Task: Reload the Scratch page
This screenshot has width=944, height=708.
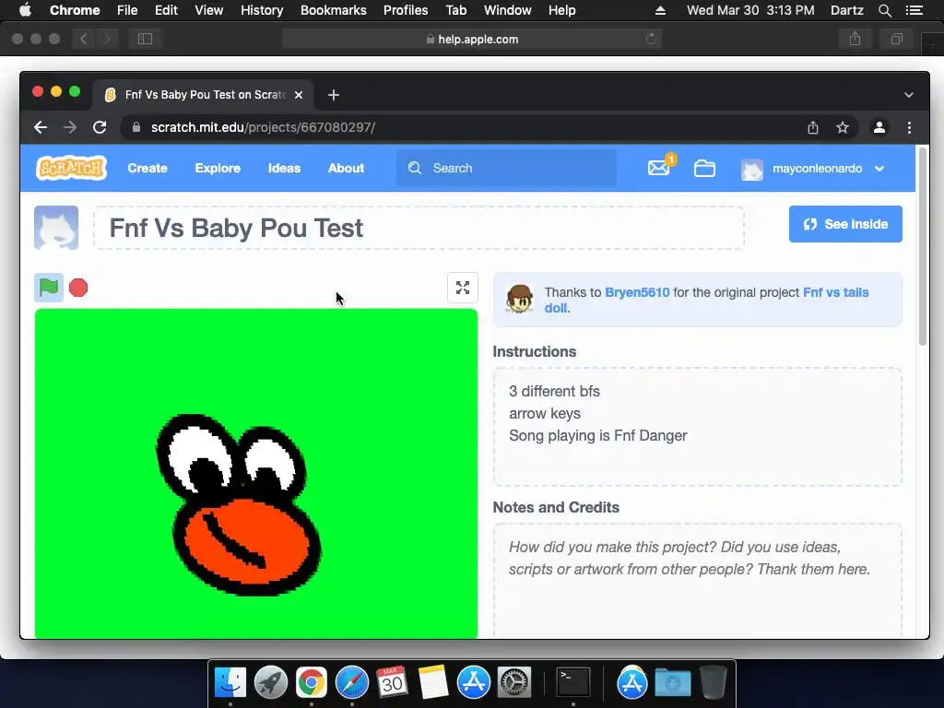Action: (100, 127)
